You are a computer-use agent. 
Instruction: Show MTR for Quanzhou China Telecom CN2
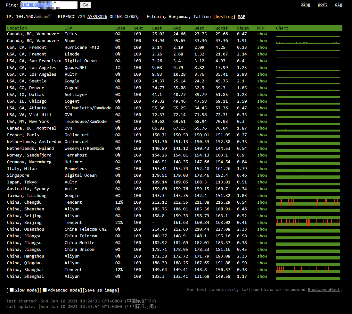coord(262,230)
